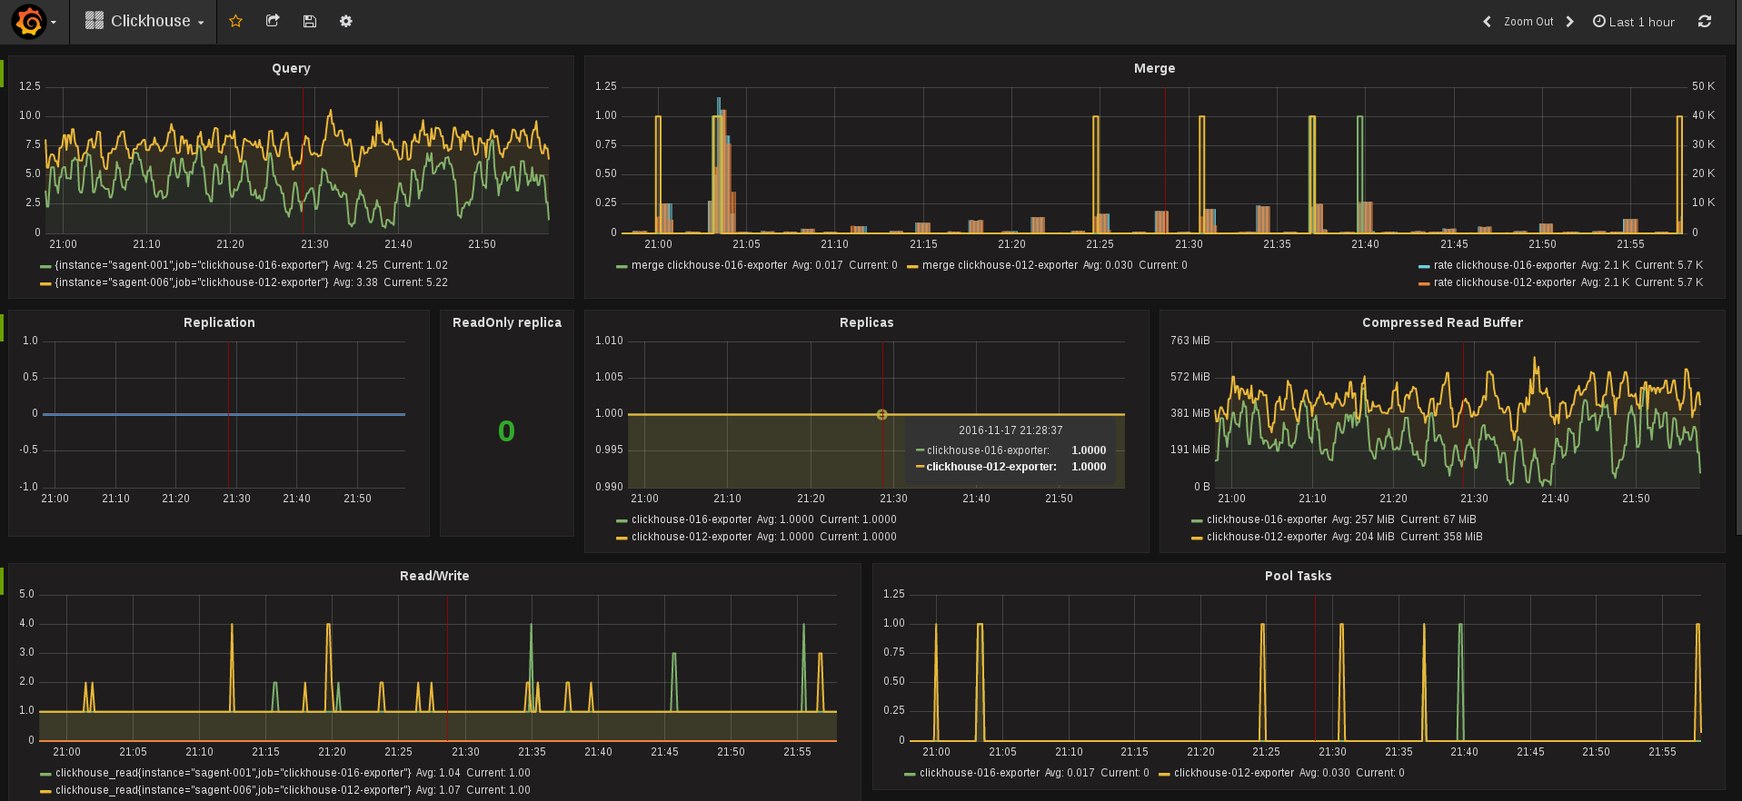Click 'Current: 358 MiB' in Compressed Read Buffer legend
This screenshot has height=801, width=1742.
click(1441, 537)
